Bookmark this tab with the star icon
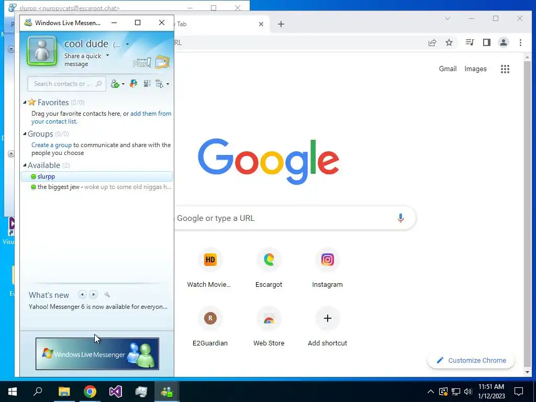Viewport: 536px width, 402px height. (449, 42)
